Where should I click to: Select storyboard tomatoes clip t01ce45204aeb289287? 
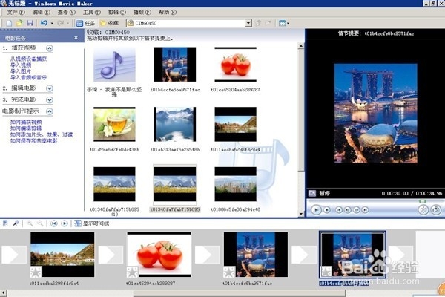tap(159, 255)
